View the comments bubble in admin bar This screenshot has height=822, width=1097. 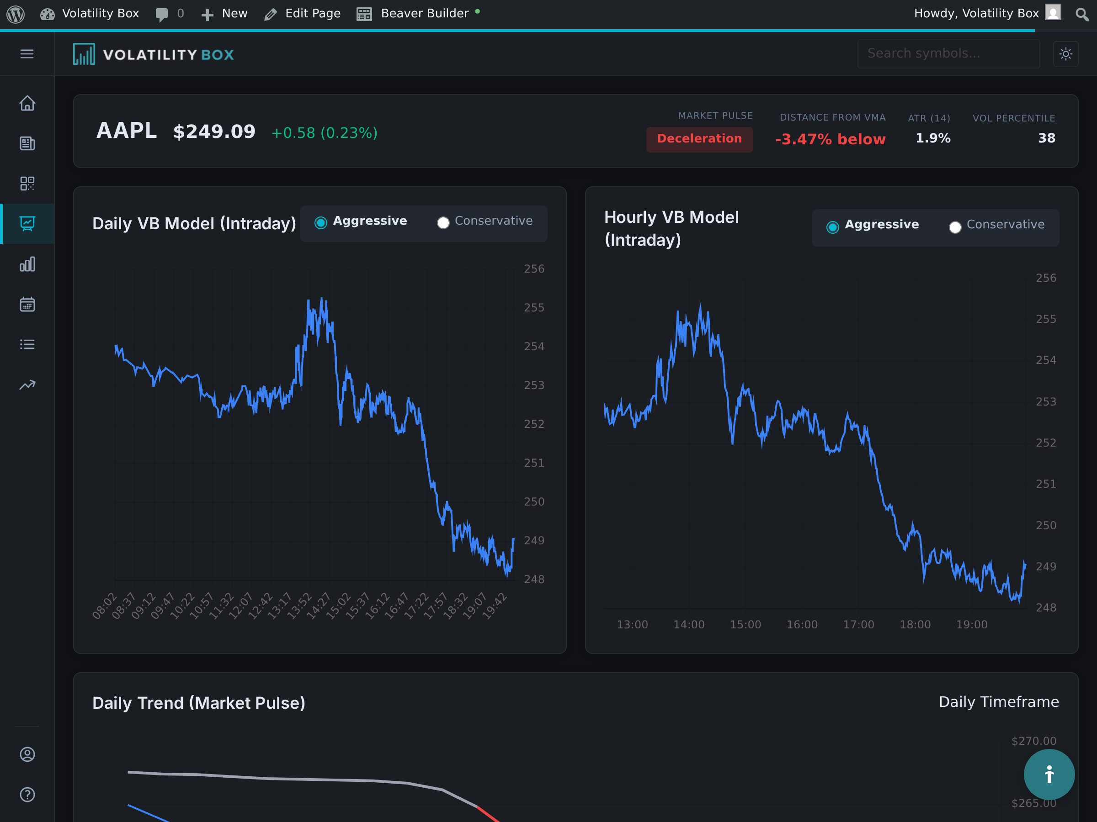(x=169, y=13)
